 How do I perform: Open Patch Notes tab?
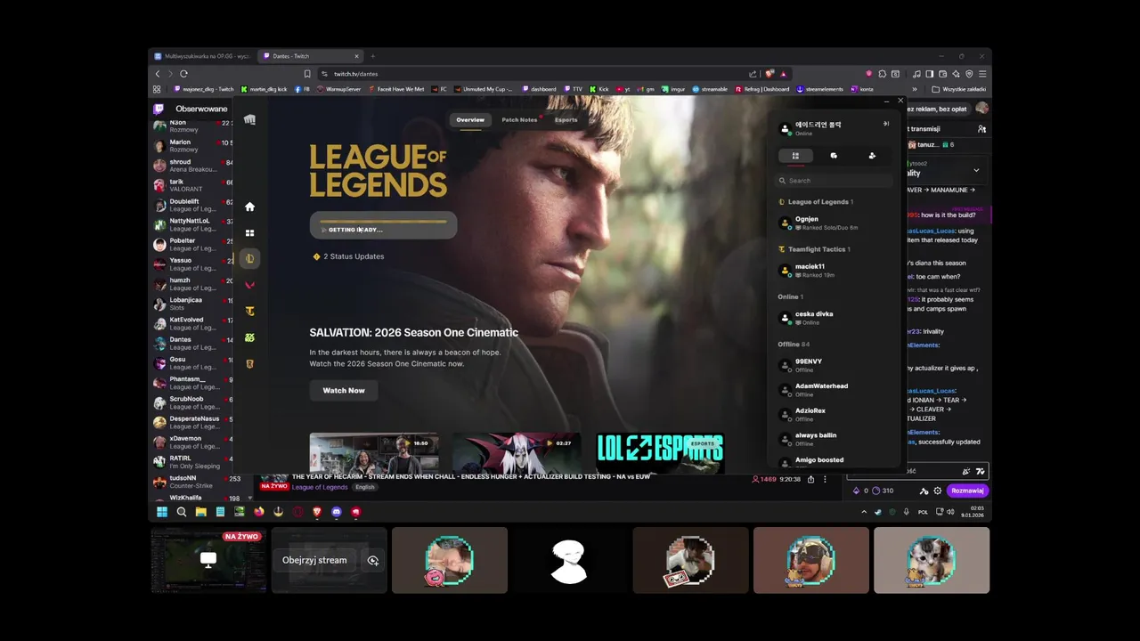click(519, 120)
